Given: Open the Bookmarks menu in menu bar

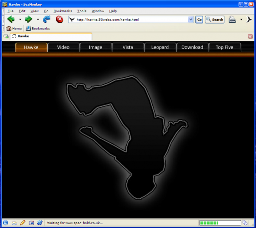Looking at the screenshot, I should coord(62,11).
